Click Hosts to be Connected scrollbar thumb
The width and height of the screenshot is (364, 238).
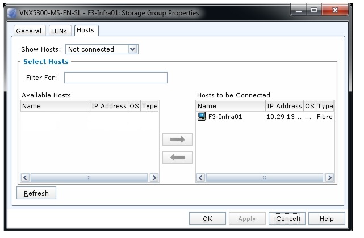(x=265, y=178)
